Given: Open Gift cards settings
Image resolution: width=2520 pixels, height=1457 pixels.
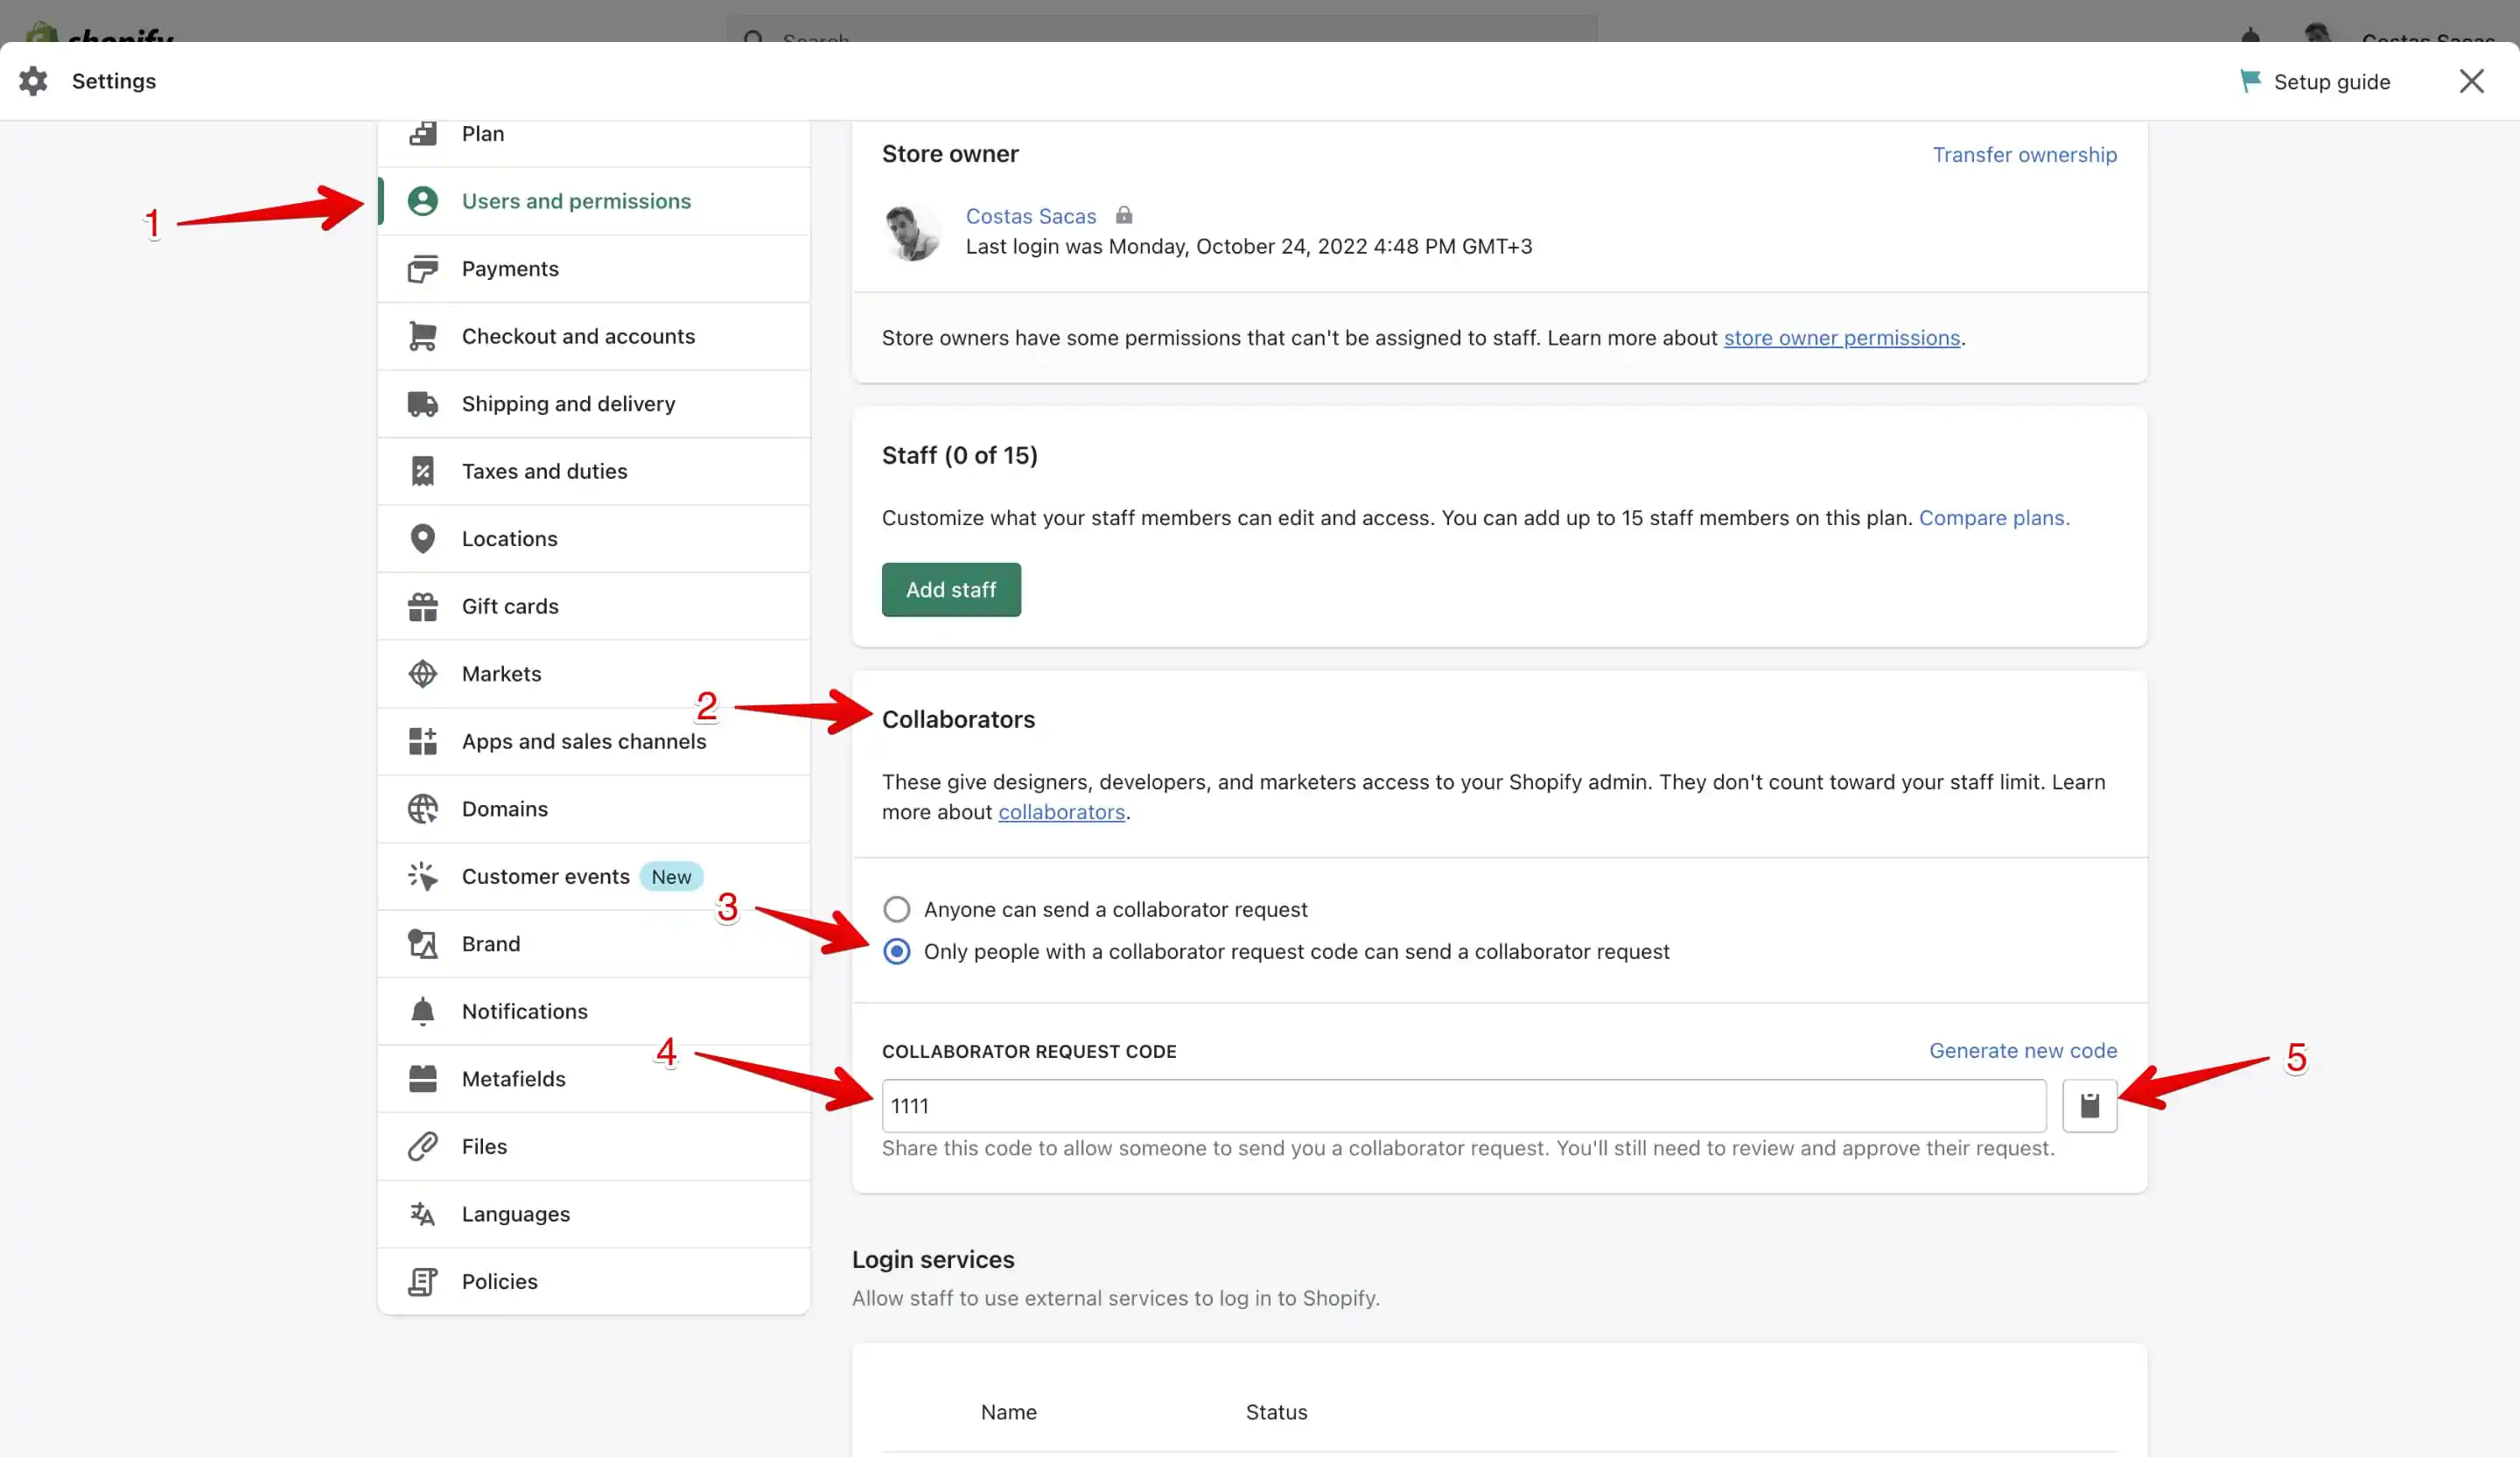Looking at the screenshot, I should (x=594, y=606).
